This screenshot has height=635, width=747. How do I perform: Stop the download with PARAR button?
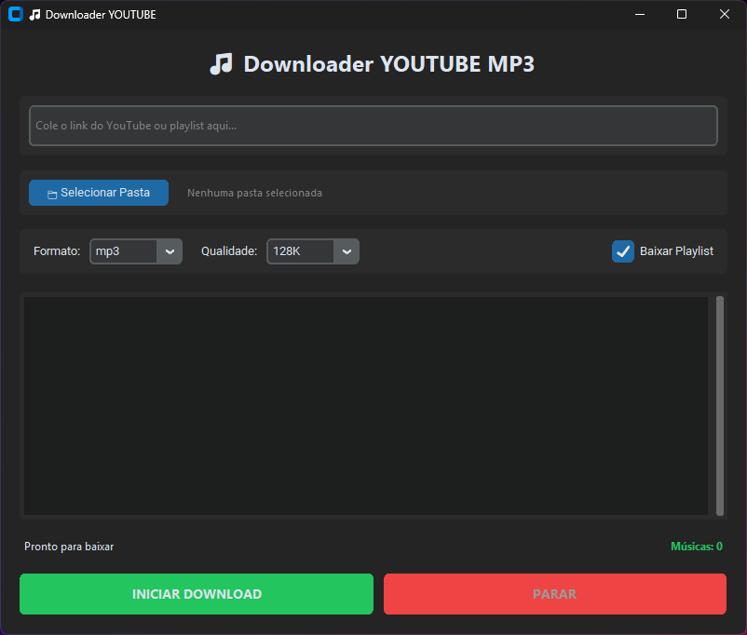click(555, 594)
